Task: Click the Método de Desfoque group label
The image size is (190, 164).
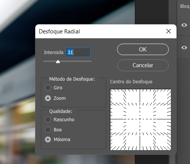Action: [x=72, y=79]
